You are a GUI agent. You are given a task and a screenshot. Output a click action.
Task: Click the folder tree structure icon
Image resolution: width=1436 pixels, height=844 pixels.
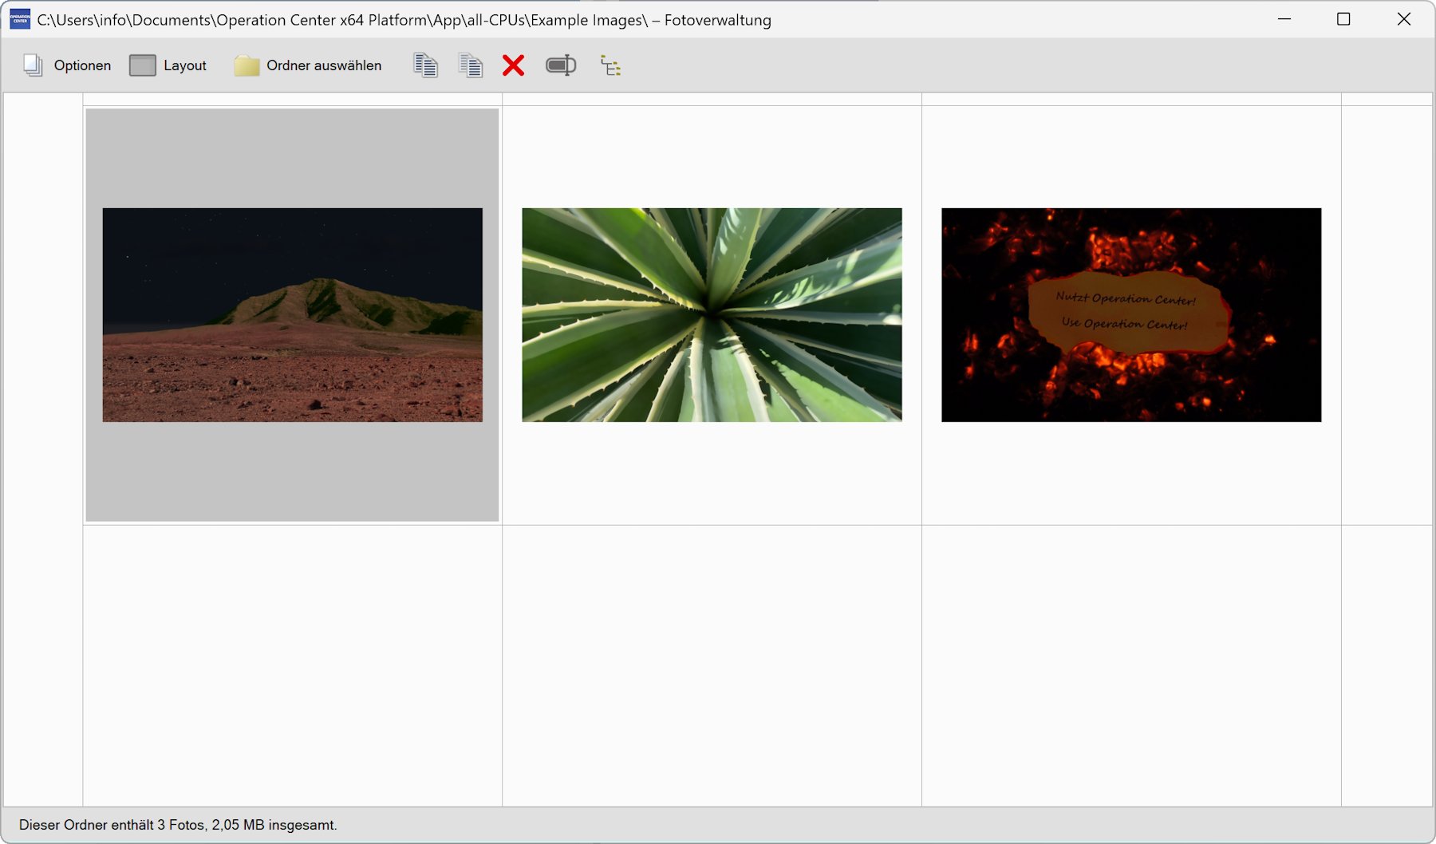click(x=610, y=65)
